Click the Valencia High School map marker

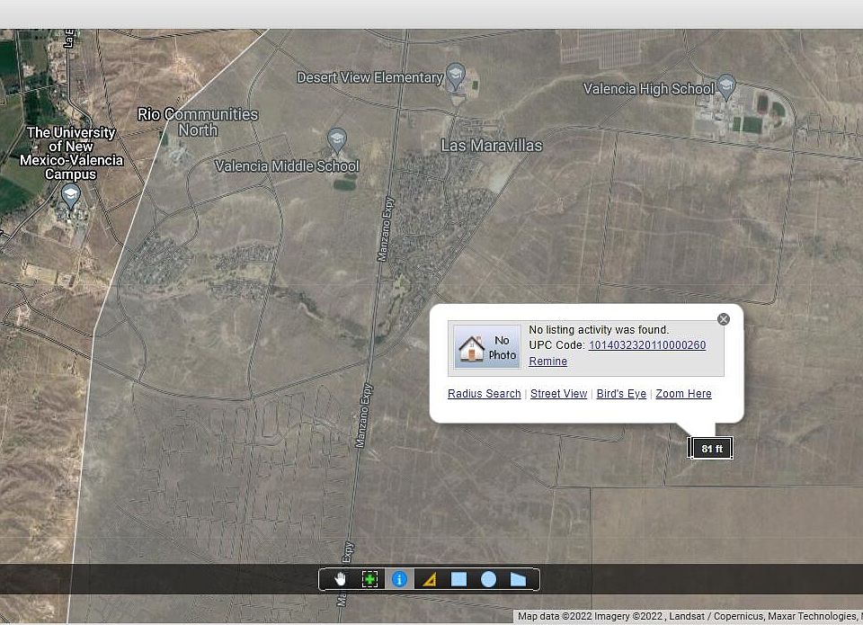726,87
